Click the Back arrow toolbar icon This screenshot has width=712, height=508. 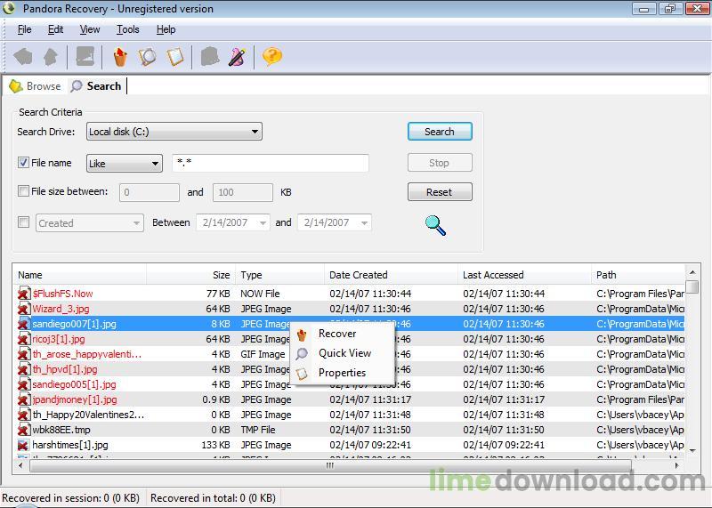23,57
